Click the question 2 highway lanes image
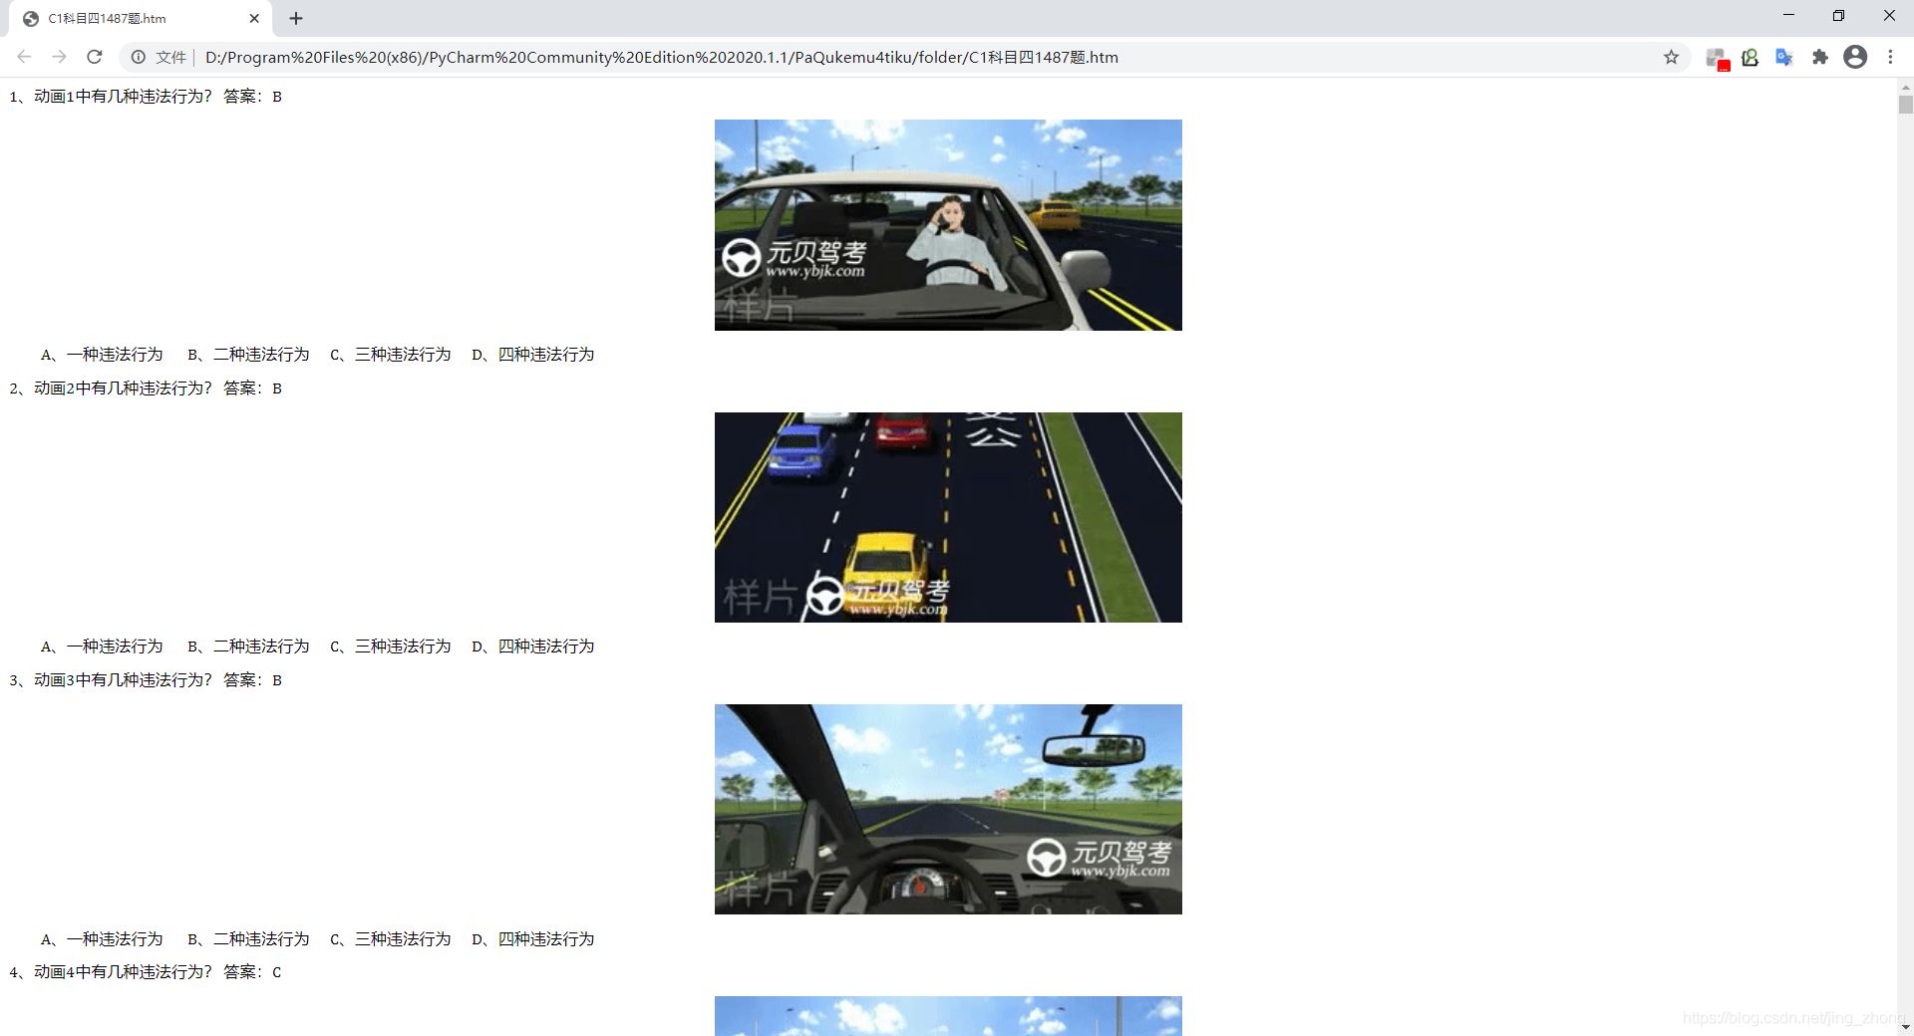This screenshot has width=1914, height=1036. (948, 517)
